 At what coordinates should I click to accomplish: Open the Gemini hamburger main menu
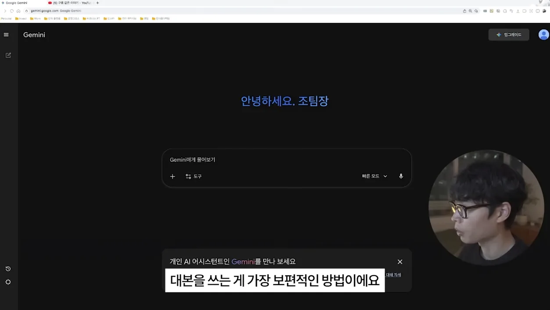(6, 35)
